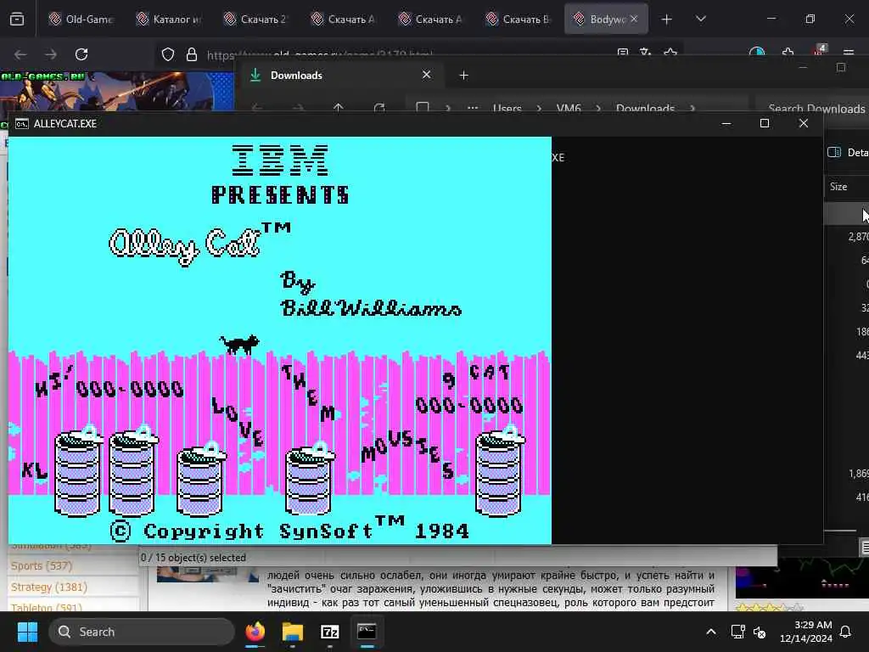Click the Downloads breadcrumb in the address path
This screenshot has height=652, width=869.
point(645,108)
